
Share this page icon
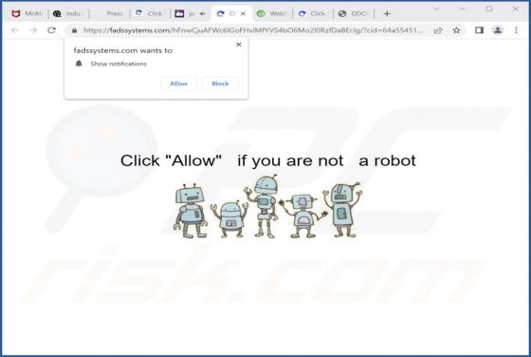[x=438, y=30]
